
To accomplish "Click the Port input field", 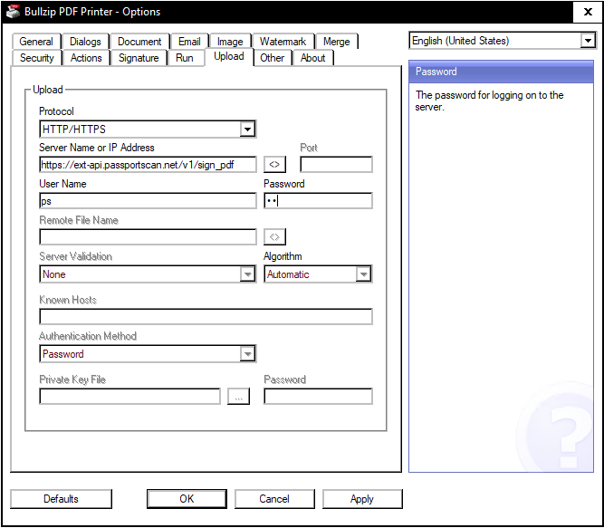I will (x=336, y=165).
